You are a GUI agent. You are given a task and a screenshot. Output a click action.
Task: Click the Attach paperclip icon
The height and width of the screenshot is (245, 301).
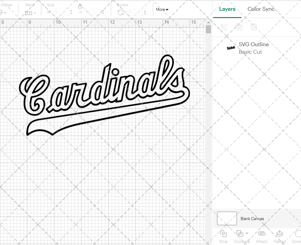point(262,234)
